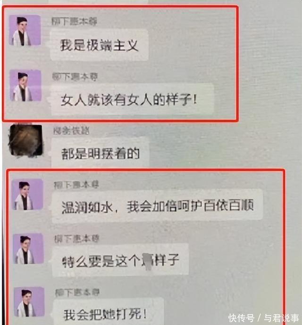
Task: Click the username above "女人就该有女人的样子!"
Action: [75, 77]
